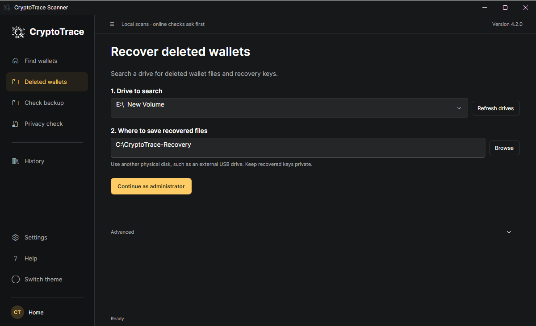Viewport: 536px width, 326px height.
Task: Maximize the CryptoTrace Scanner window
Action: pos(505,8)
